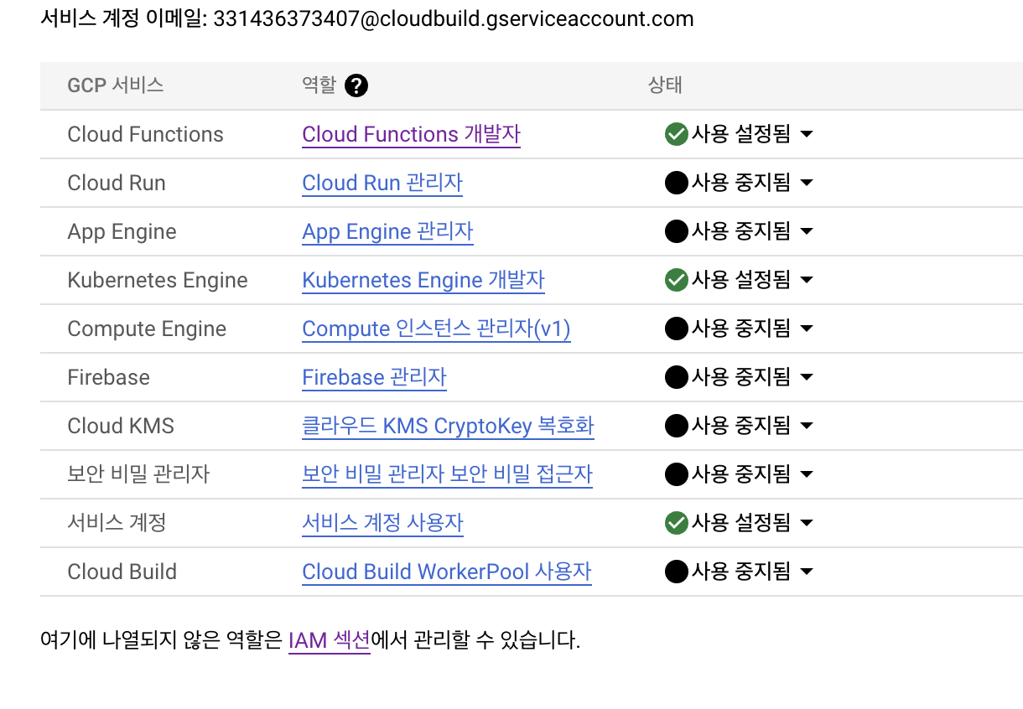Viewport: 1023px width, 709px height.
Task: Click the 사용 중지됨 status text for Cloud KMS
Action: tap(741, 426)
